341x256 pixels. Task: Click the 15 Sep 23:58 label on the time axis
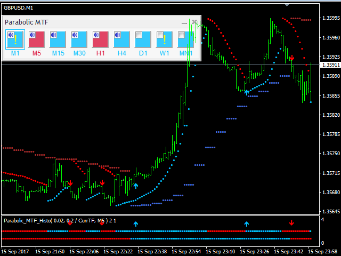point(323,252)
